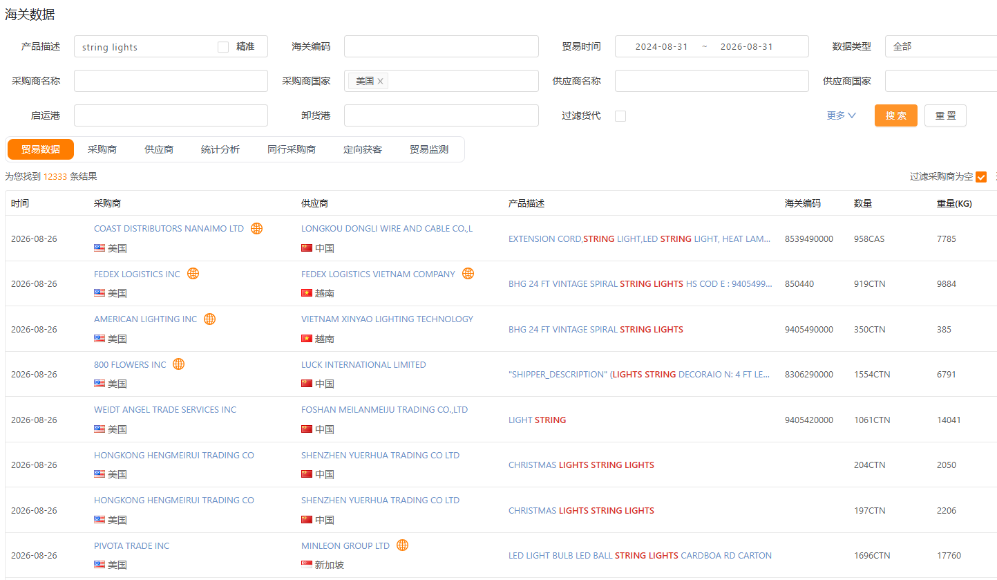Screen dimensions: 997x580
Task: Click the 数量 column header
Action: [x=863, y=203]
